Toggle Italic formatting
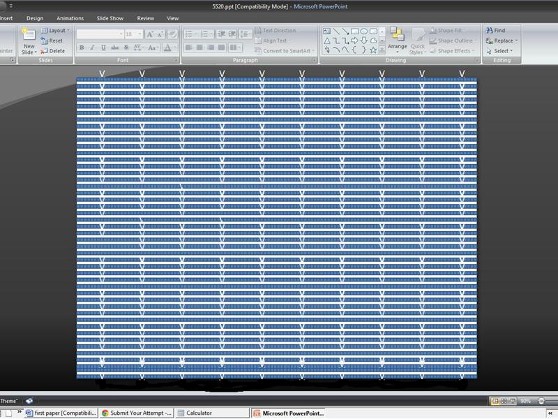 [91, 47]
